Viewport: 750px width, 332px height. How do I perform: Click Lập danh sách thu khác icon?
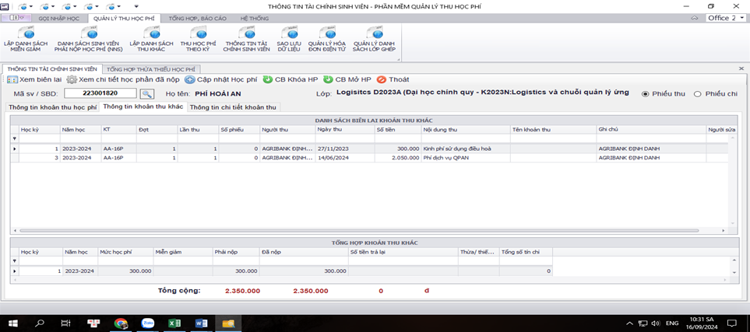tap(151, 40)
